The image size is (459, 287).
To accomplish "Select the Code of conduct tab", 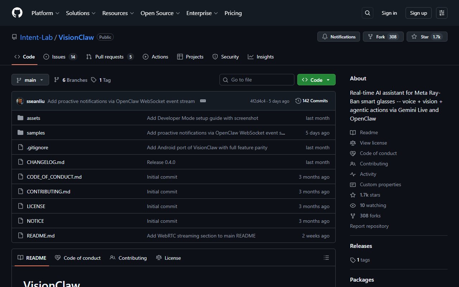I will click(x=78, y=258).
